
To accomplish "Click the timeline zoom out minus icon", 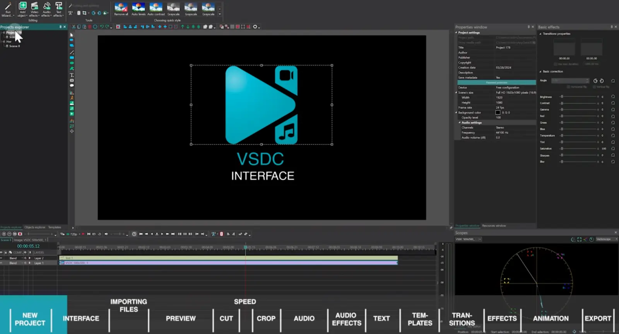I will pos(9,234).
